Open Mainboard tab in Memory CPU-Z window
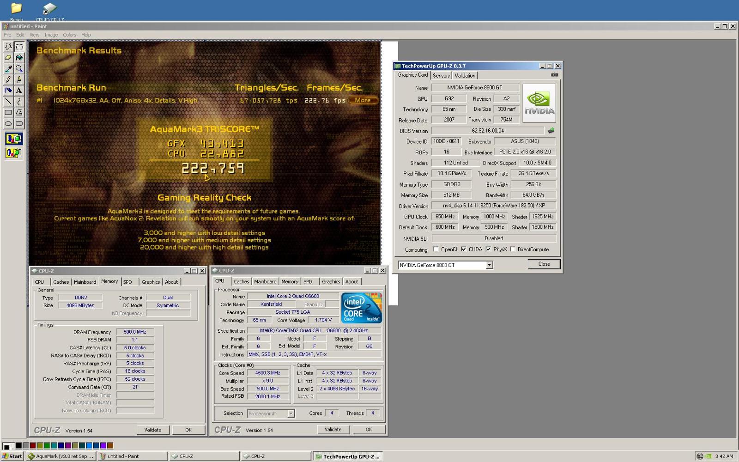The image size is (739, 462). [x=85, y=282]
